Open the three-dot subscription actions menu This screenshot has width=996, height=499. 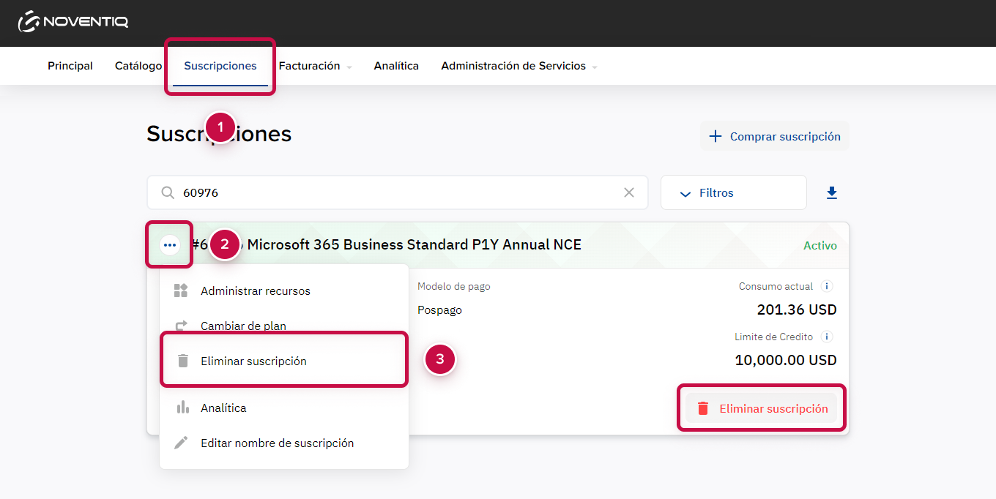tap(170, 245)
